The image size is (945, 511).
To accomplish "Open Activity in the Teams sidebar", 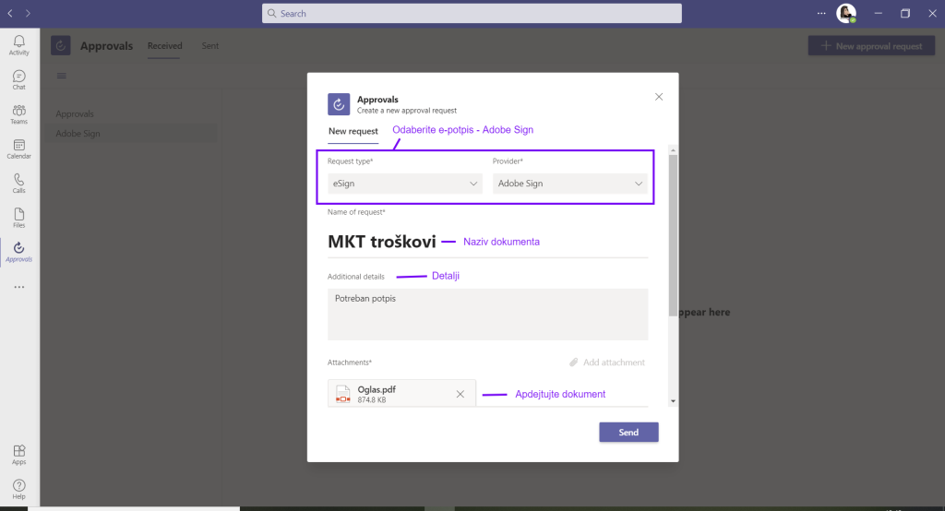I will point(18,45).
